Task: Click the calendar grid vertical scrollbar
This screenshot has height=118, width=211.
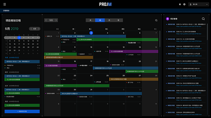Action: tap(160, 39)
